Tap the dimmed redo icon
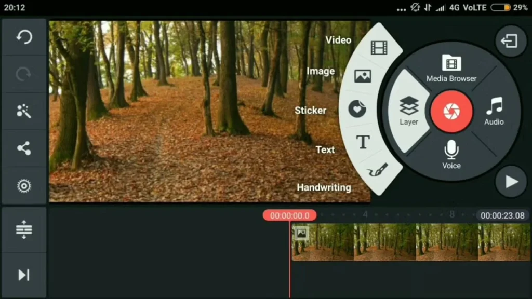This screenshot has height=299, width=532. [x=24, y=74]
